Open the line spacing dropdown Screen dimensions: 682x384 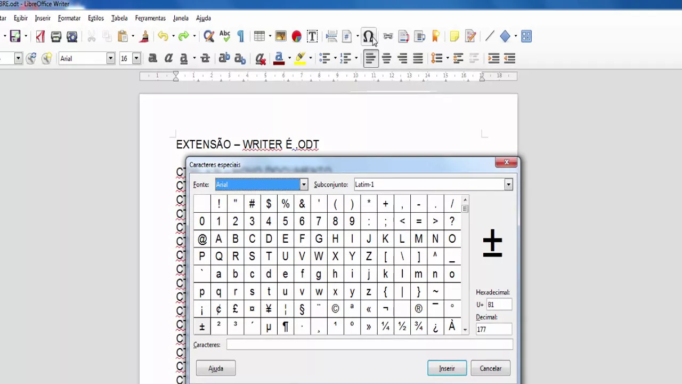click(448, 58)
